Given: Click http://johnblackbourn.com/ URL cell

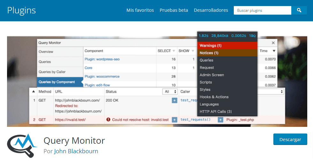Looking at the screenshot, I should (77, 100).
